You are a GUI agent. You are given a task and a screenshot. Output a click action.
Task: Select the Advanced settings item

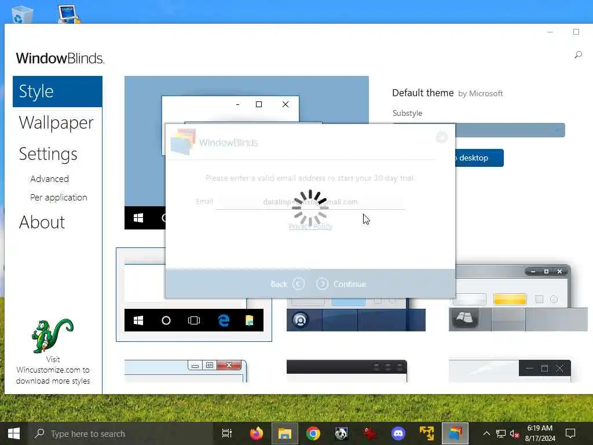tap(50, 178)
